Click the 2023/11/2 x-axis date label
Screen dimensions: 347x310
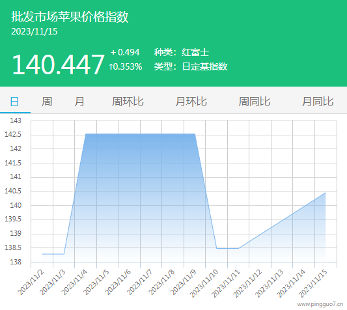31,282
